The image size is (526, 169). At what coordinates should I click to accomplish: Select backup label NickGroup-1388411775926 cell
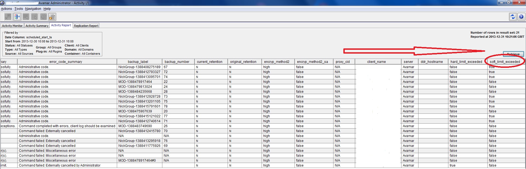[x=139, y=146]
